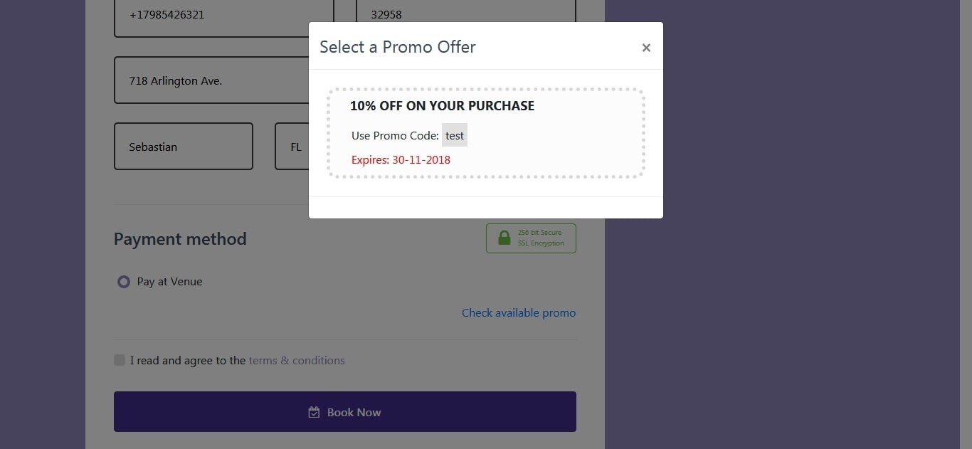The height and width of the screenshot is (449, 972).
Task: Choose the 10% OFF ON YOUR PURCHASE coupon
Action: 486,133
